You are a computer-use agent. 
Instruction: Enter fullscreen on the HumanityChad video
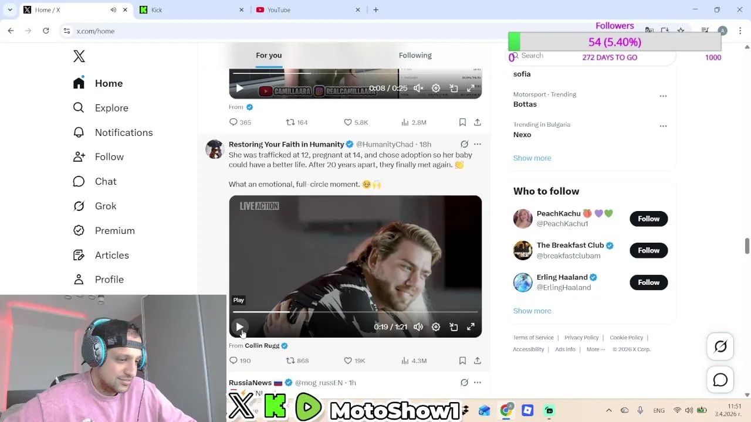point(471,327)
